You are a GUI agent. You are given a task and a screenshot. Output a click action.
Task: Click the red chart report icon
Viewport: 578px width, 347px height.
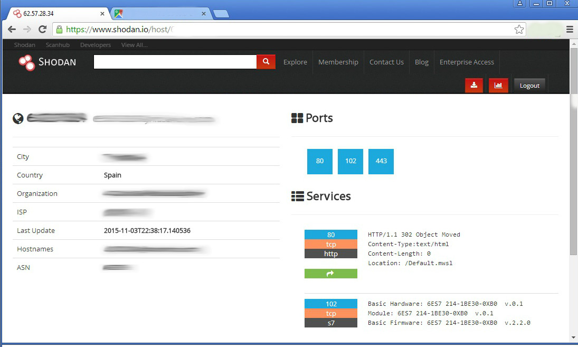click(x=498, y=85)
